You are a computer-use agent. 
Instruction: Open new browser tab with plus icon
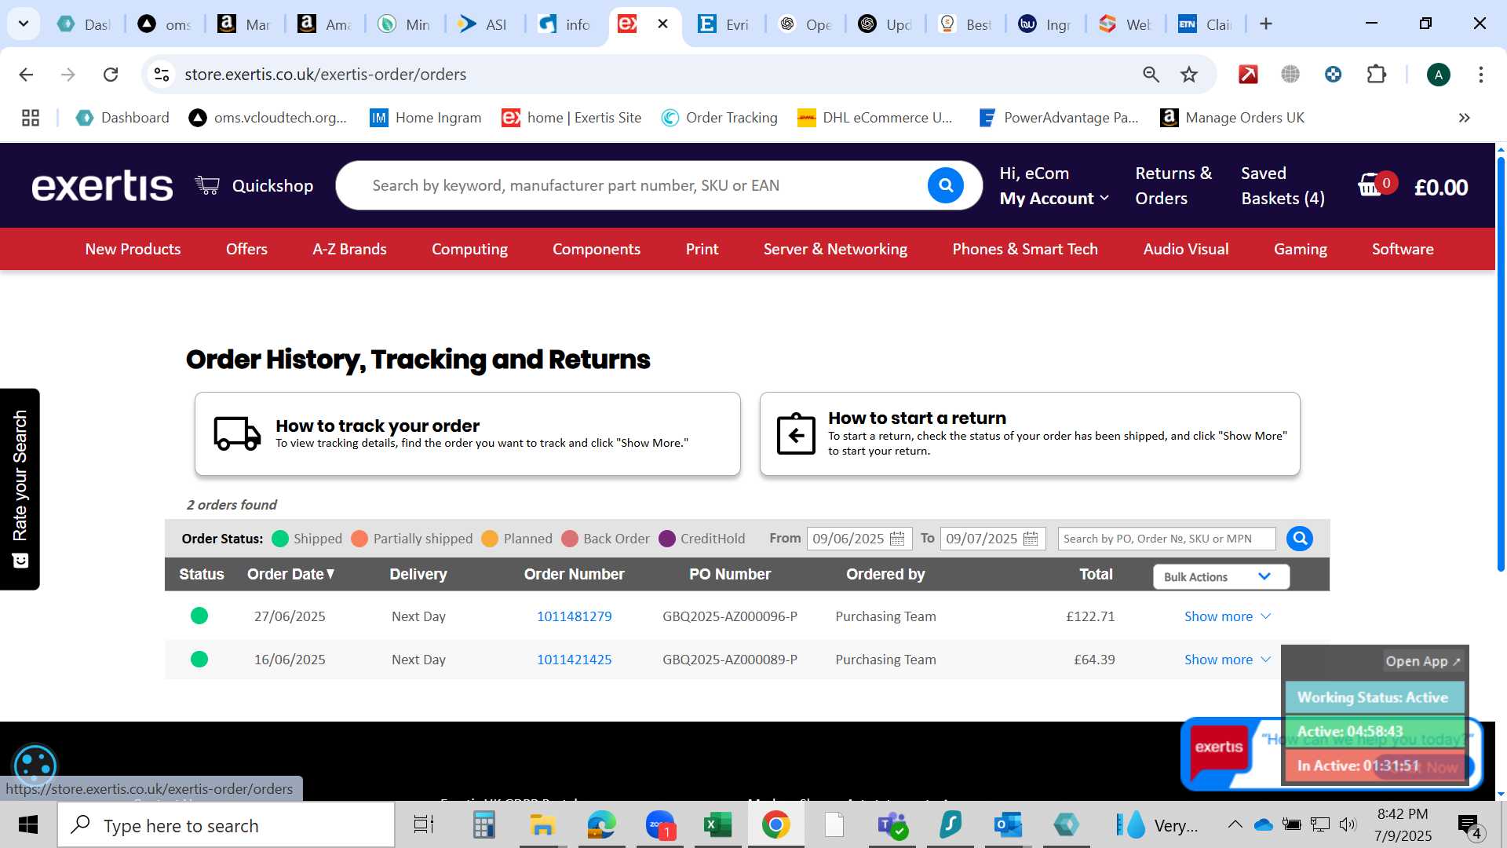(1265, 24)
